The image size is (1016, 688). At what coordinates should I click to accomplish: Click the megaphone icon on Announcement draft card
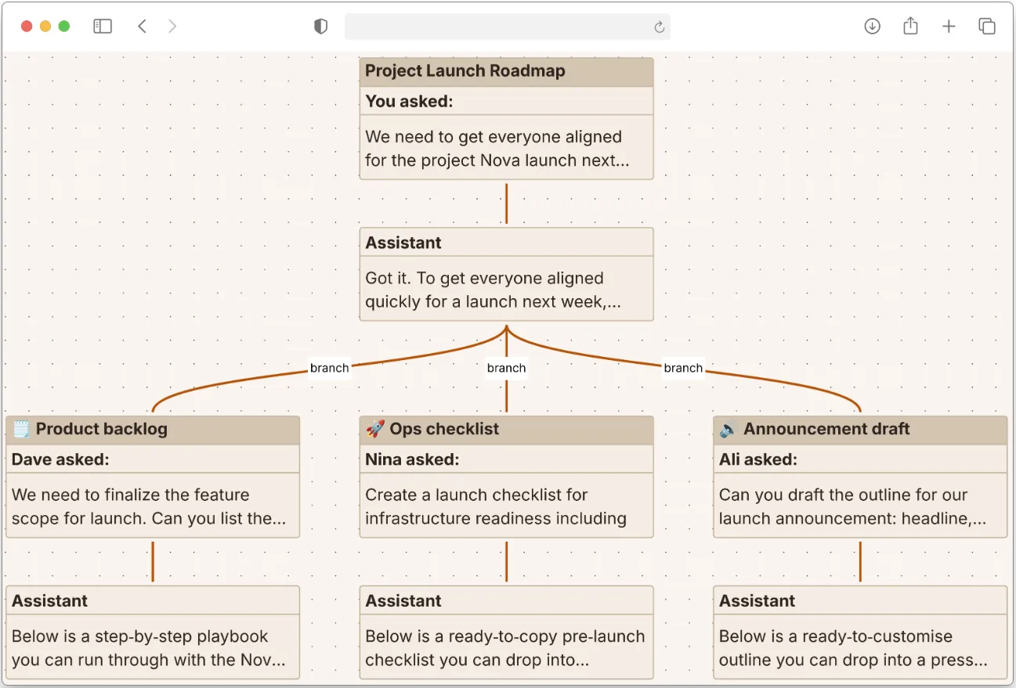(x=727, y=428)
